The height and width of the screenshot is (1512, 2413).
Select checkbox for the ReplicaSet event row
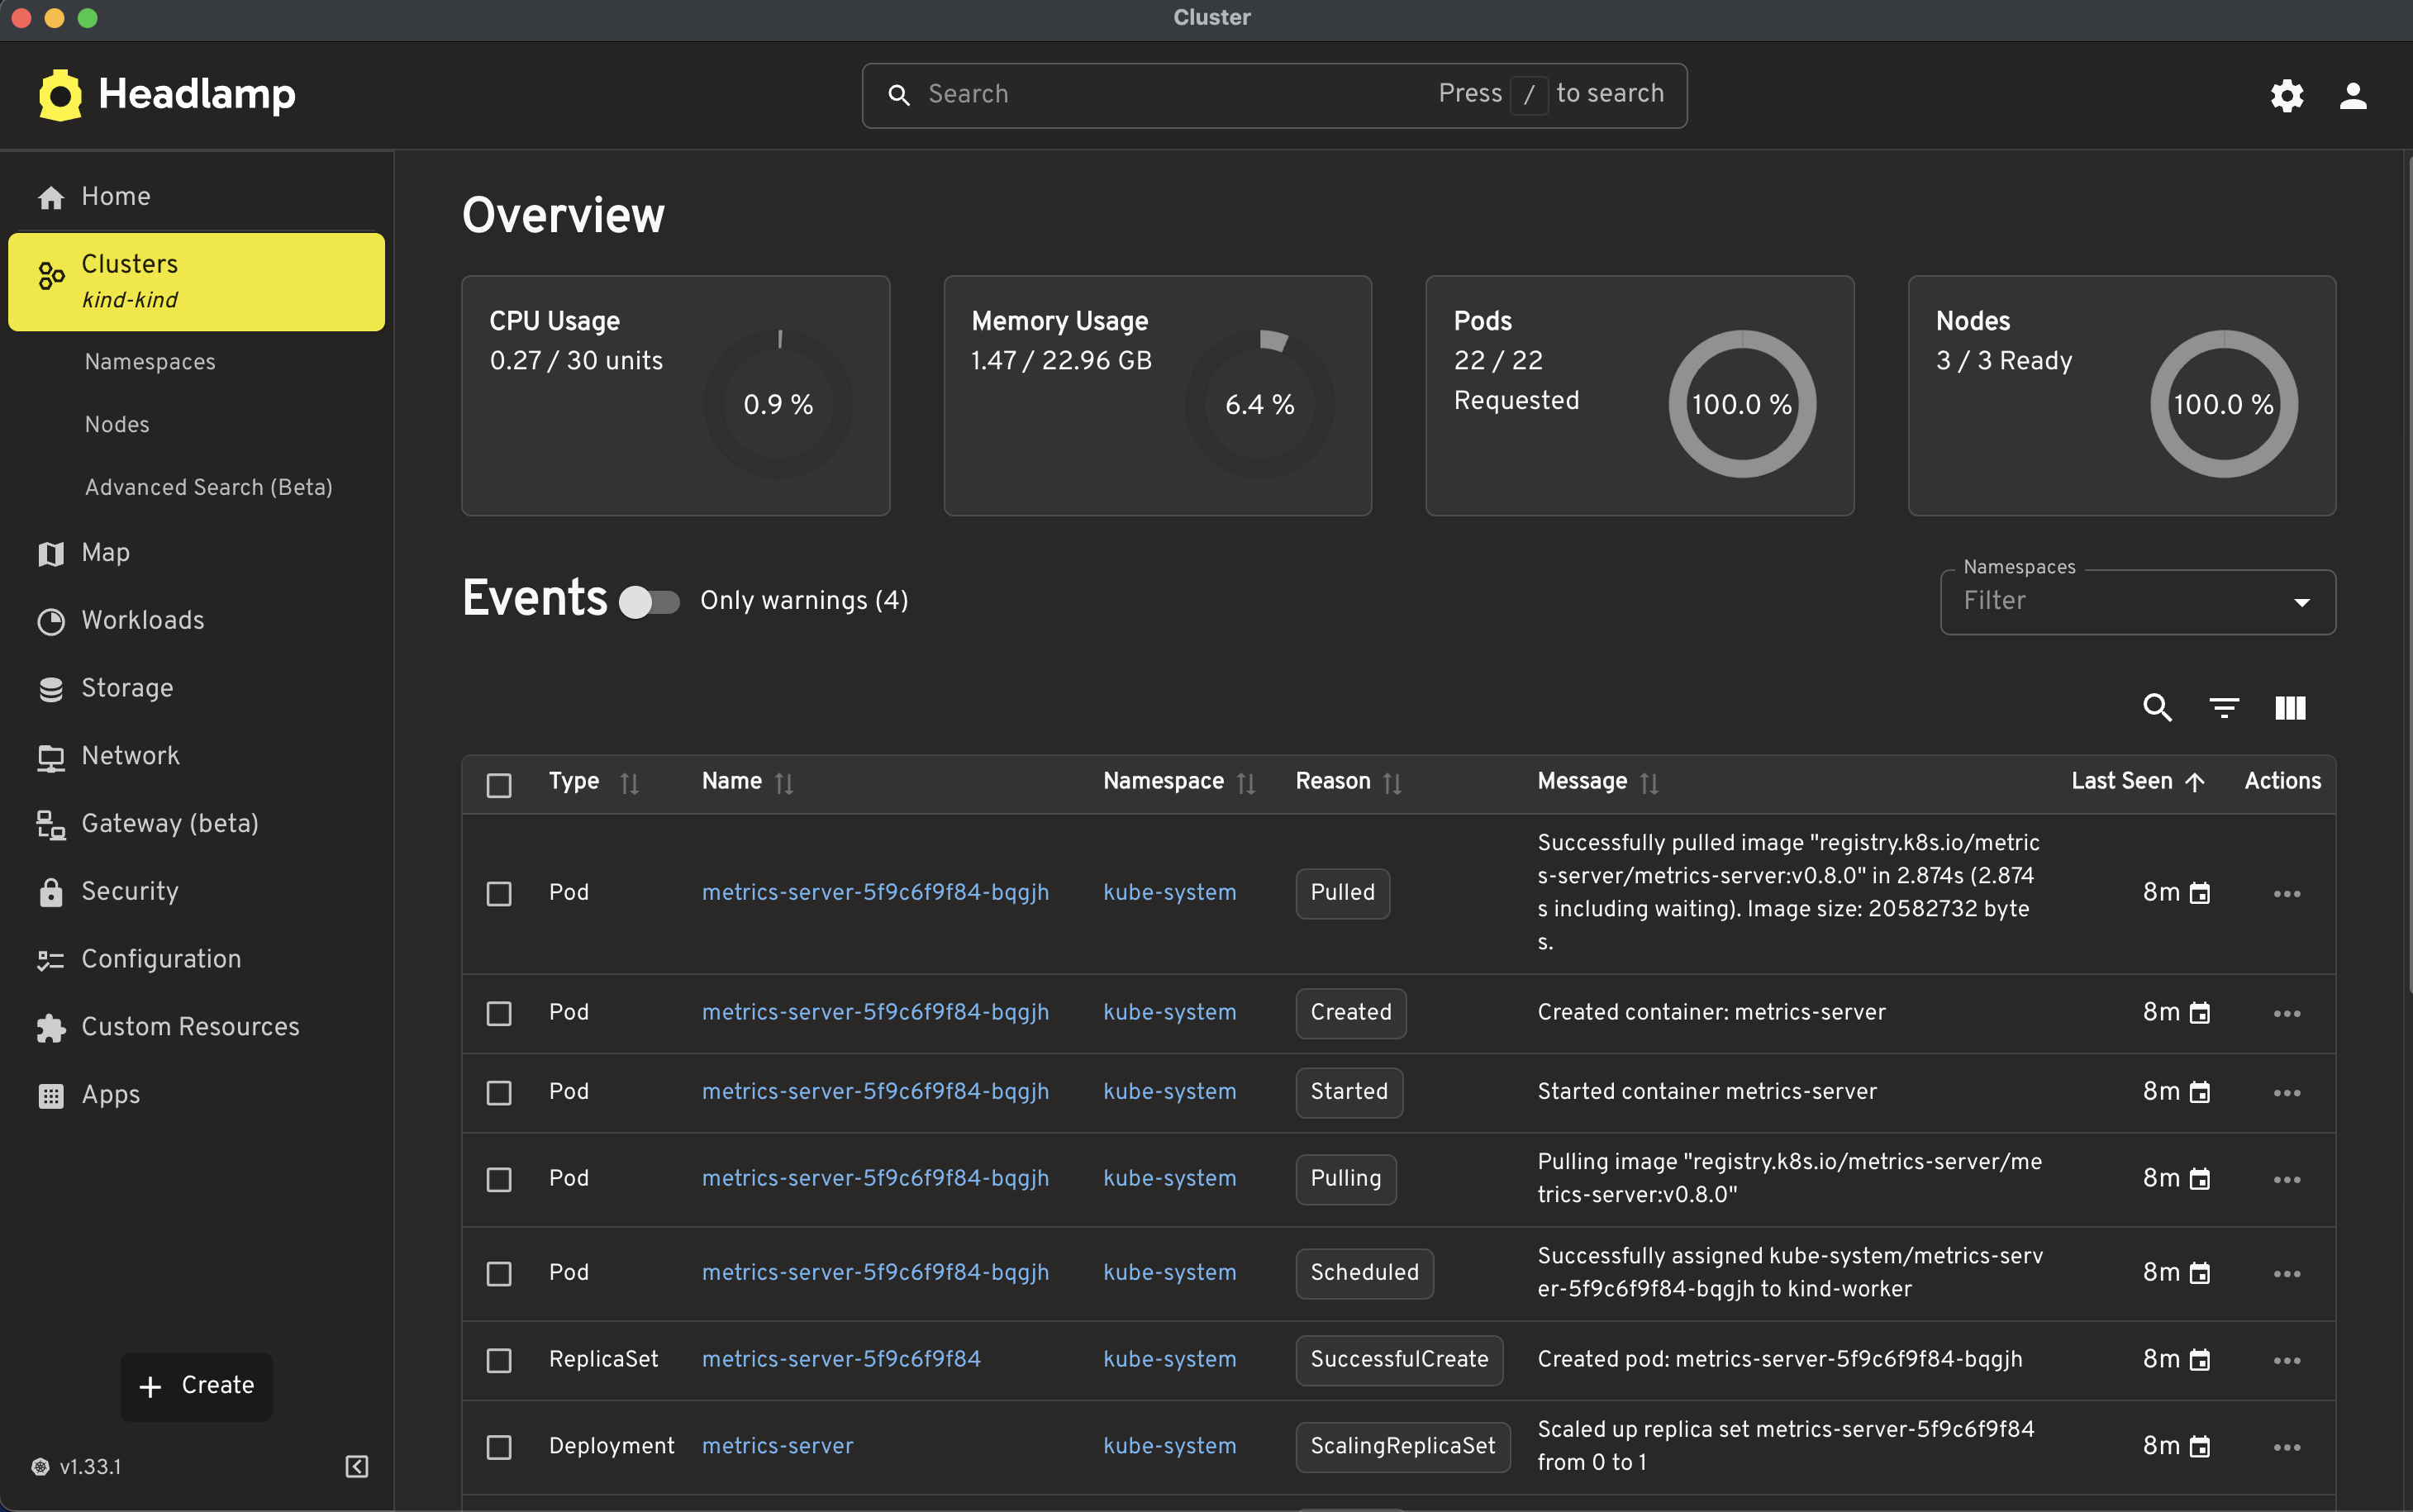(x=499, y=1360)
